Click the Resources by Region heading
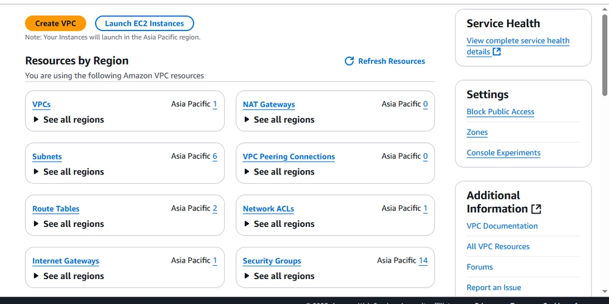The image size is (609, 304). coord(77,60)
